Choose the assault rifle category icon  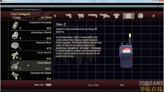coord(104,16)
